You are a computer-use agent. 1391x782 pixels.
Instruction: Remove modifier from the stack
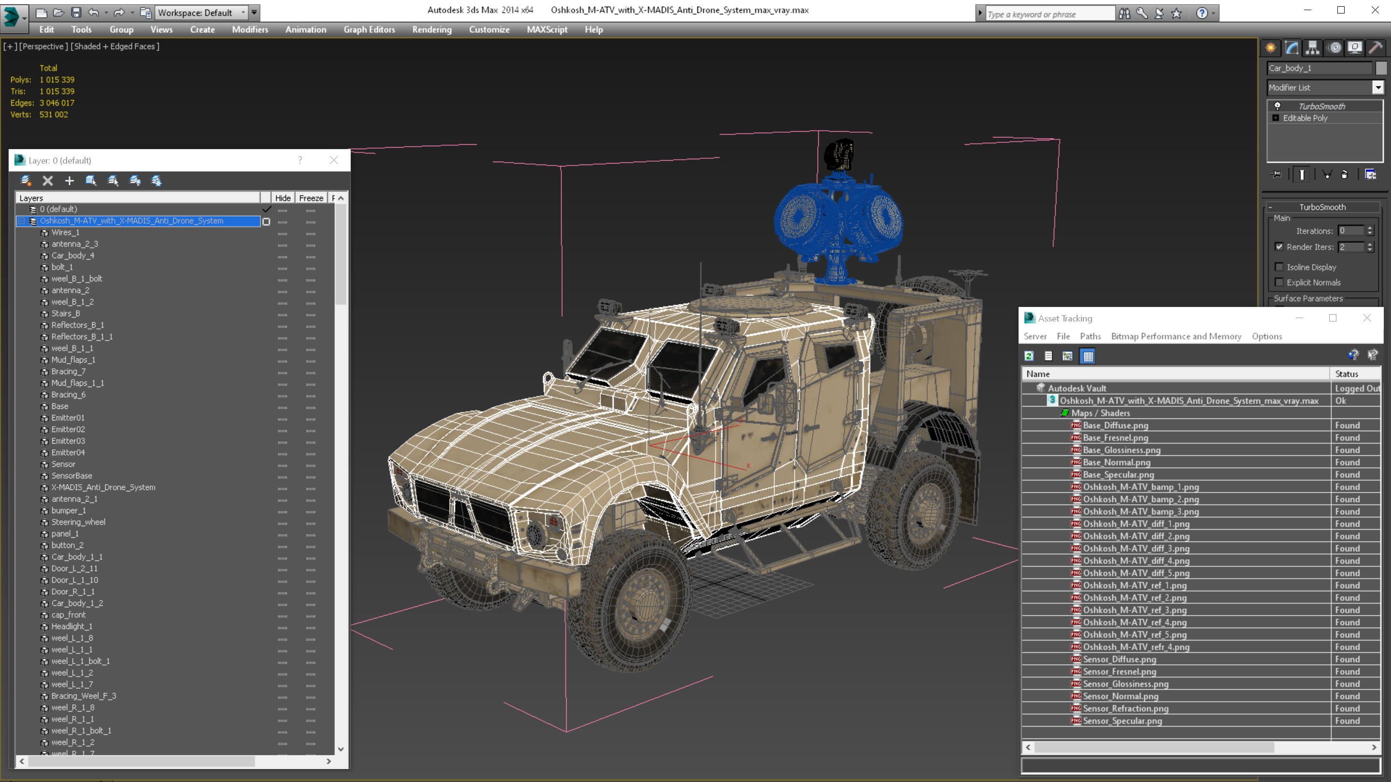[1345, 174]
